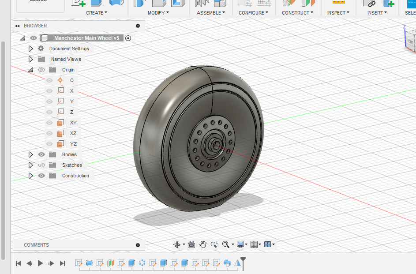
Task: Click the Named Views folder icon
Action: pos(41,59)
